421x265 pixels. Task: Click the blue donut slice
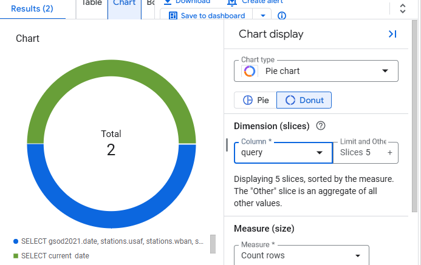coord(111,220)
